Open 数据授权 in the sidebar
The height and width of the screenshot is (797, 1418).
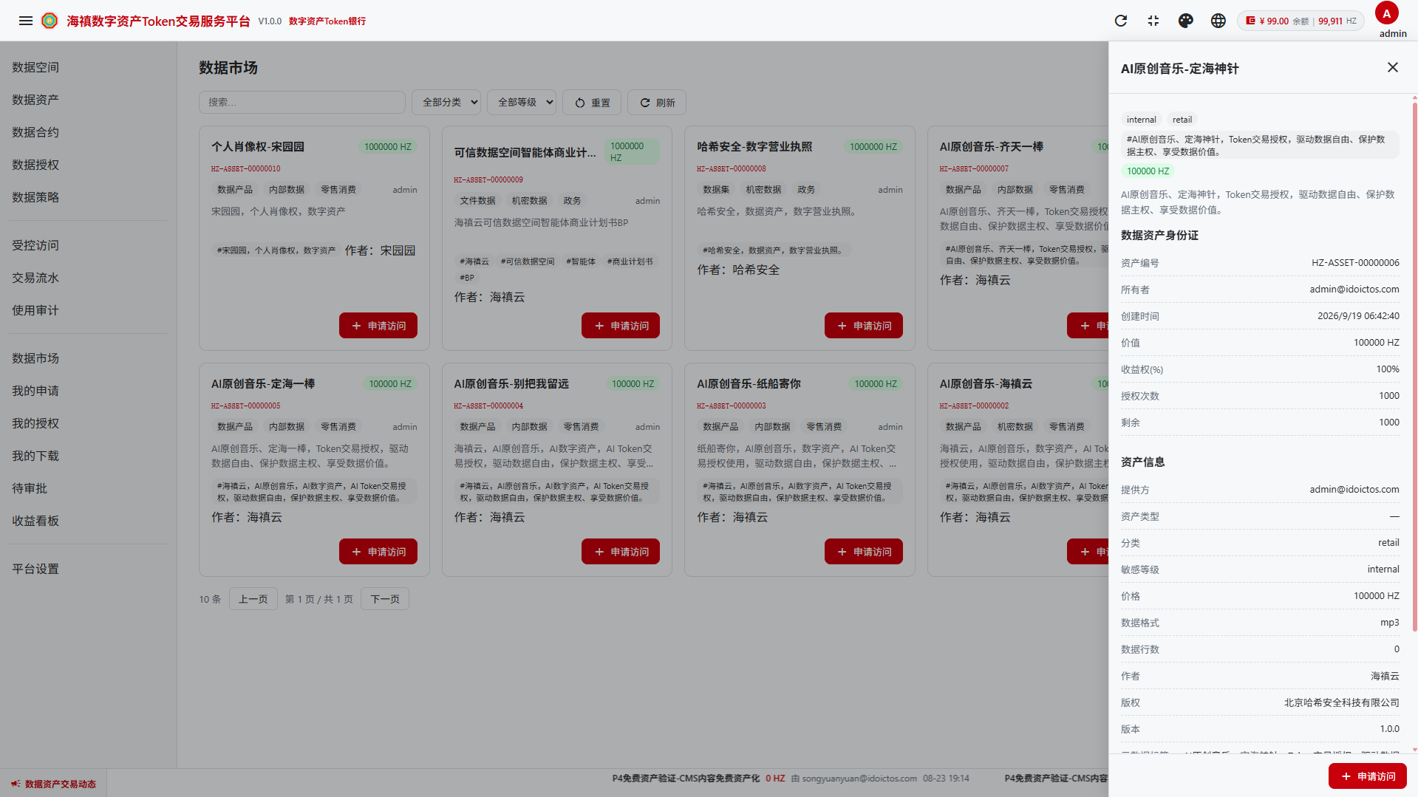(35, 165)
